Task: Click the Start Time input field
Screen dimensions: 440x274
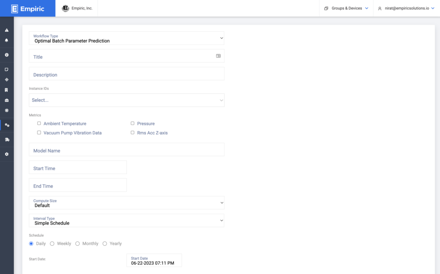Action: pyautogui.click(x=78, y=167)
